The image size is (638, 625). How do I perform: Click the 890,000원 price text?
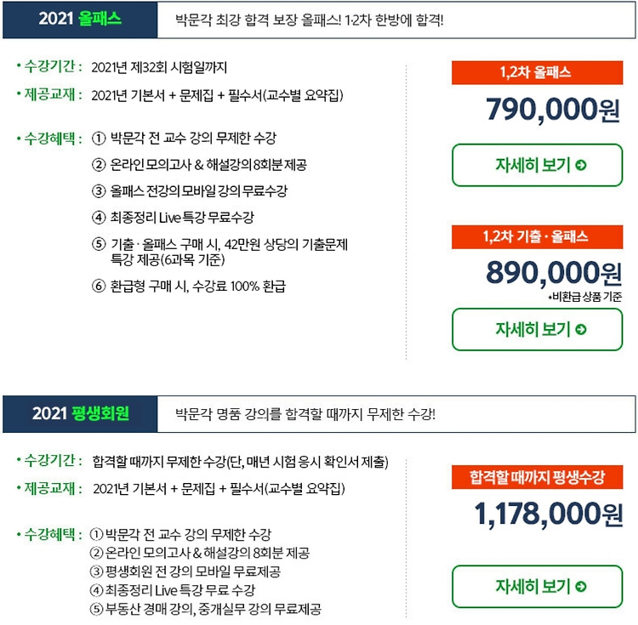554,272
